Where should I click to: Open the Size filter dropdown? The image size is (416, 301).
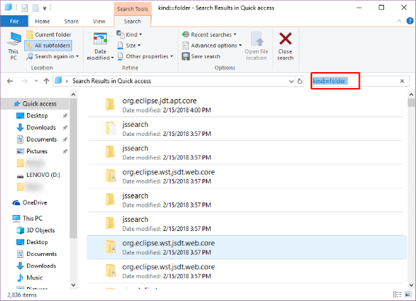click(x=129, y=45)
